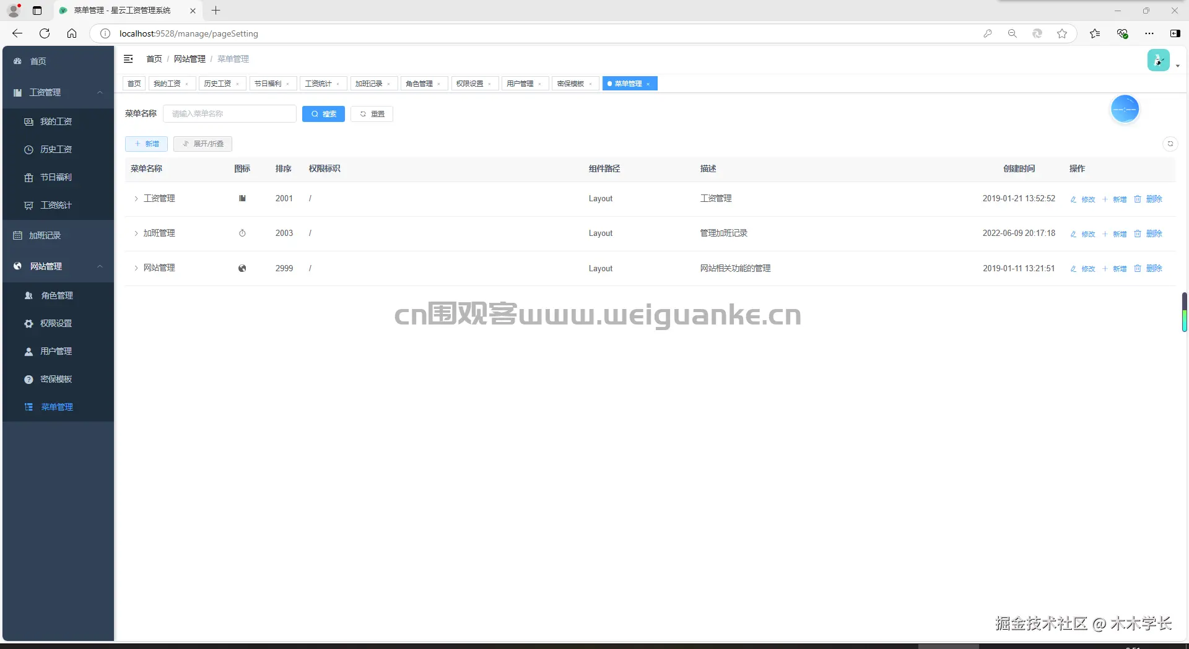
Task: Expand the 加班管理 table row
Action: 136,233
